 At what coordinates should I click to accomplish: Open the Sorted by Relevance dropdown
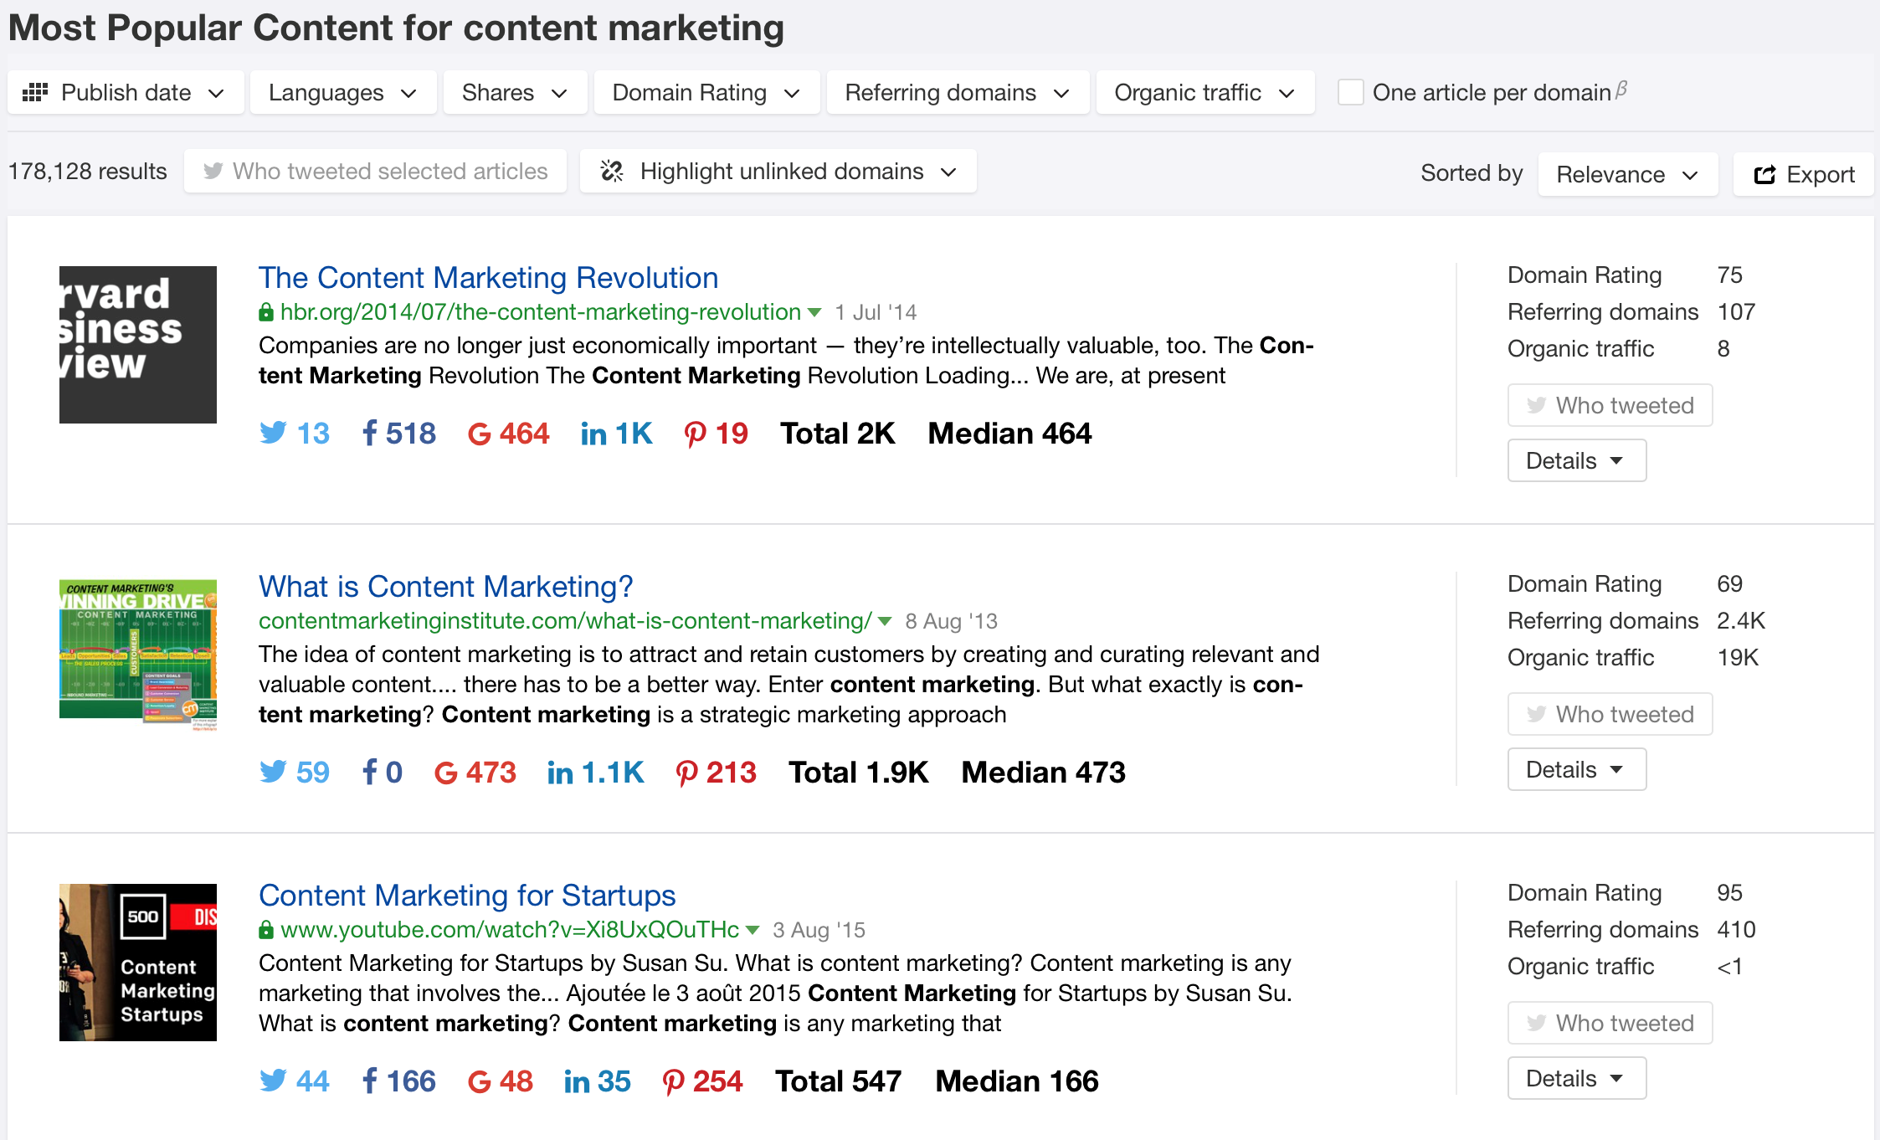click(1627, 174)
